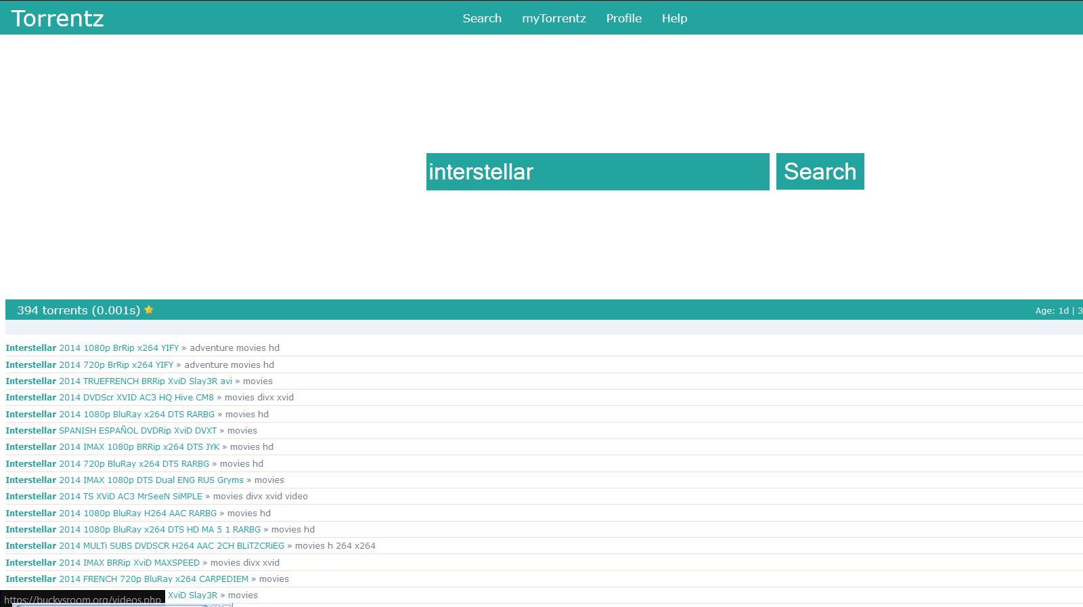
Task: Open Interstellar 2014 1080p BluRay x264 DTS RARBG
Action: (x=110, y=414)
